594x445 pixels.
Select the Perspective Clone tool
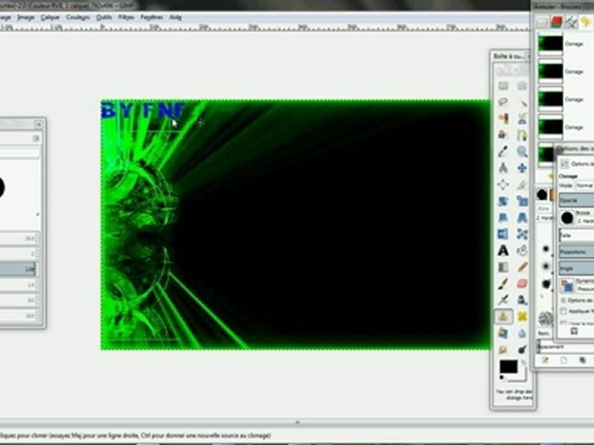(x=503, y=333)
